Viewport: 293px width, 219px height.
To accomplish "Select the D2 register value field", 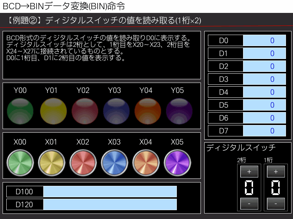I will (x=265, y=66).
